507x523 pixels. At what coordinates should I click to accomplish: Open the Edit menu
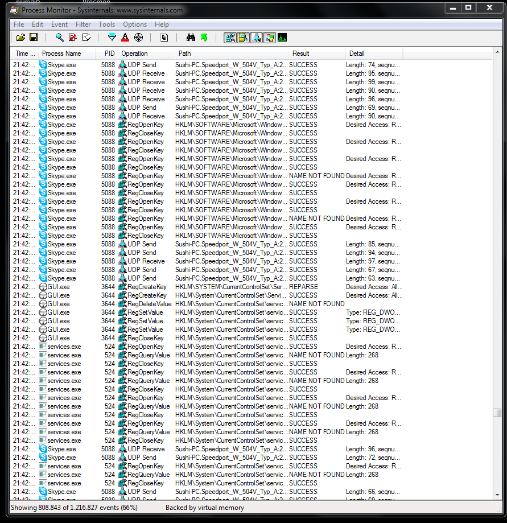[x=38, y=24]
